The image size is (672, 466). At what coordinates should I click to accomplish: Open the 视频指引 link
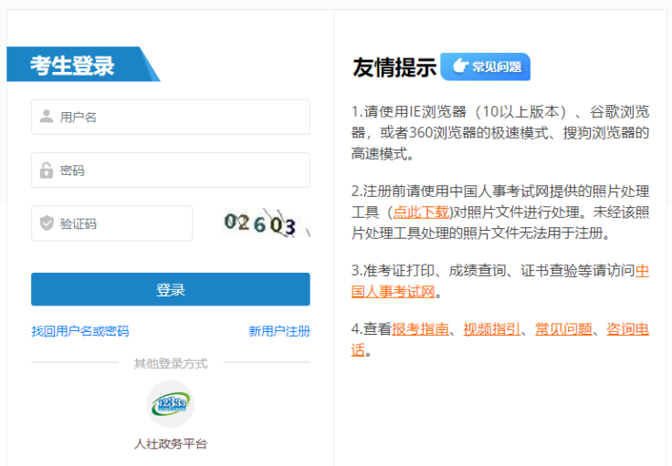tap(491, 329)
